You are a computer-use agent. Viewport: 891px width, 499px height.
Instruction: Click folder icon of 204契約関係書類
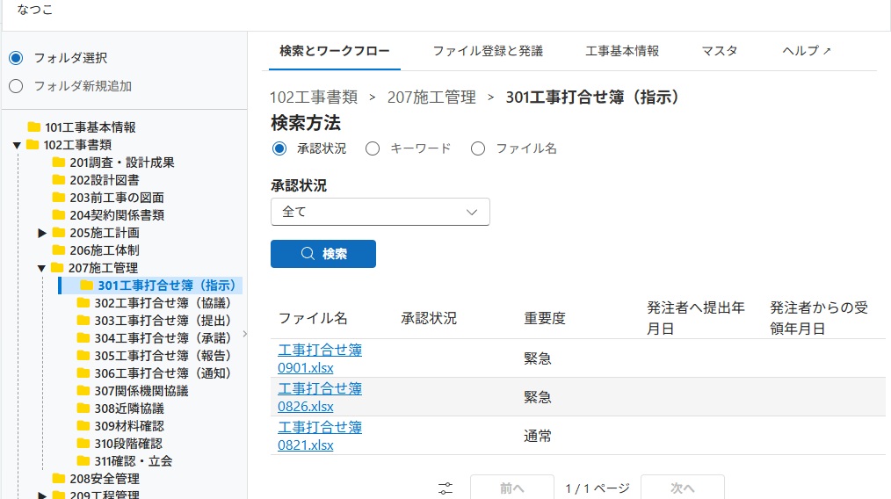[59, 215]
